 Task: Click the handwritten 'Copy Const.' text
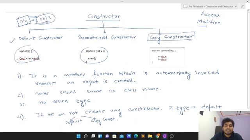[x=105, y=121]
